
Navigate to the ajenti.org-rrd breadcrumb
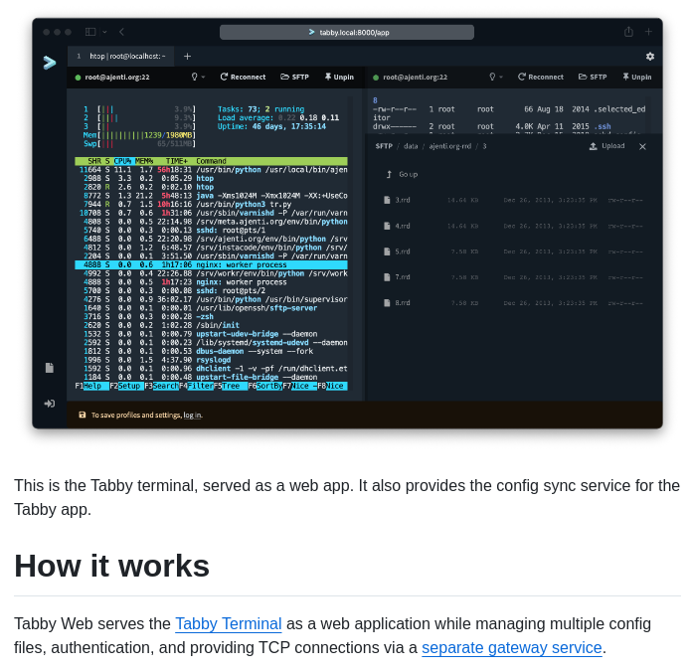pos(449,146)
